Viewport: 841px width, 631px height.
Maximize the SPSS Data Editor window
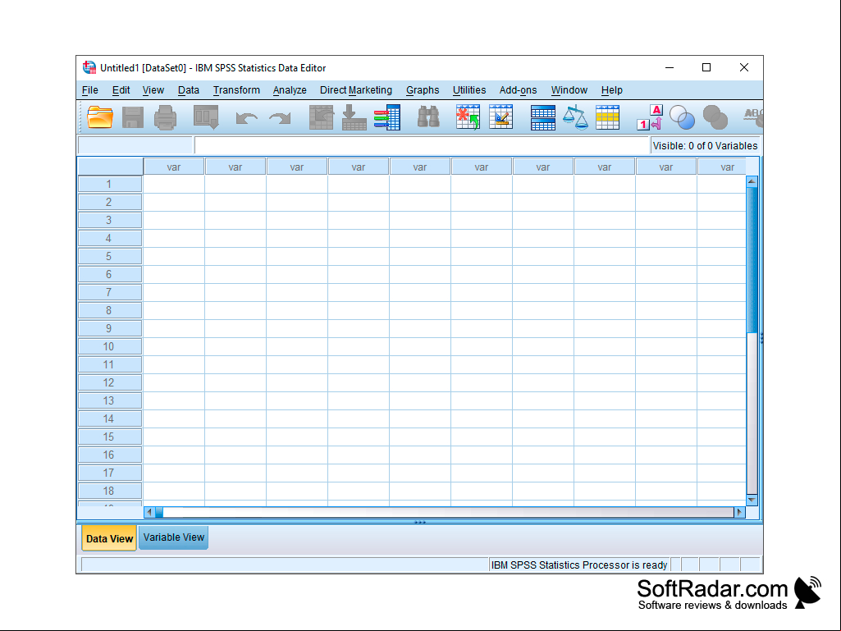pos(706,67)
